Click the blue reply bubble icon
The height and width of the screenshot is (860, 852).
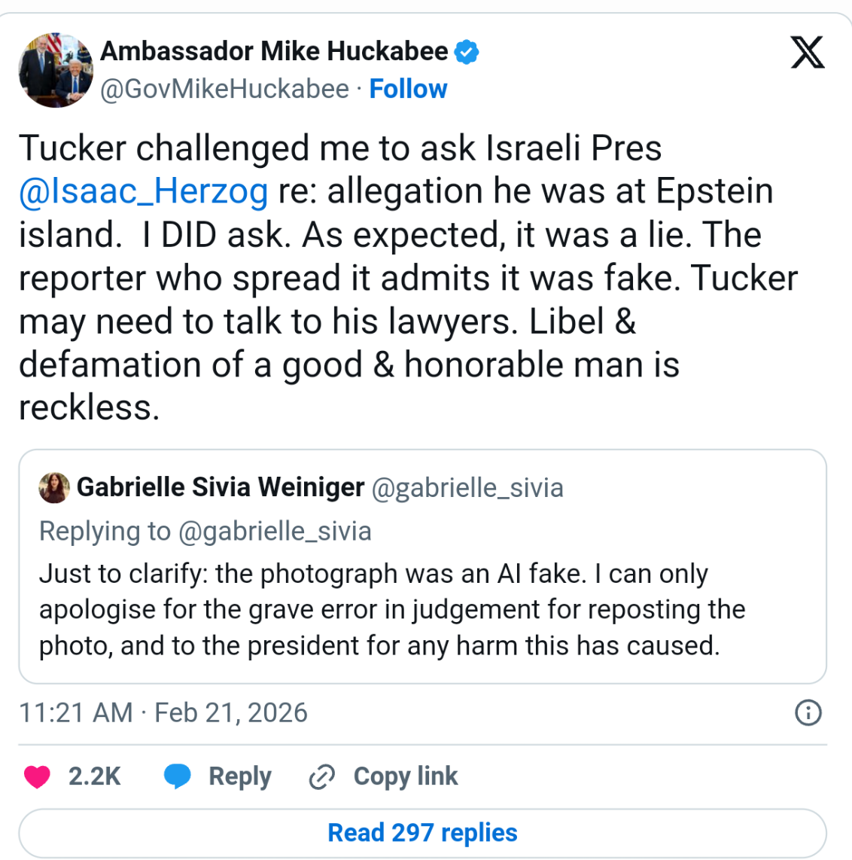tap(178, 776)
